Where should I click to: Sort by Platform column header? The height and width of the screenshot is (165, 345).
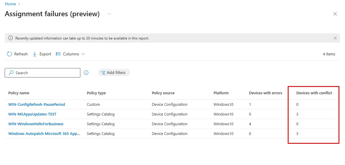point(221,93)
